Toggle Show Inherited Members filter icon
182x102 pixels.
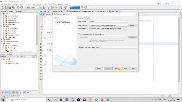pos(3,93)
